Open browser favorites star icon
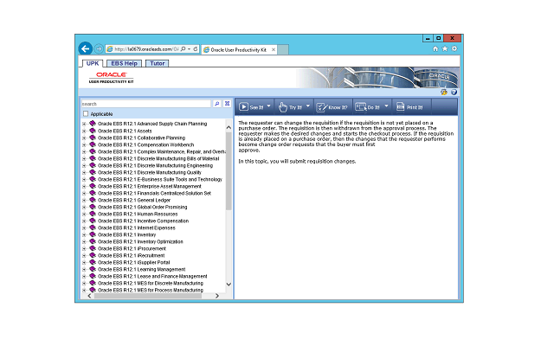 445,48
